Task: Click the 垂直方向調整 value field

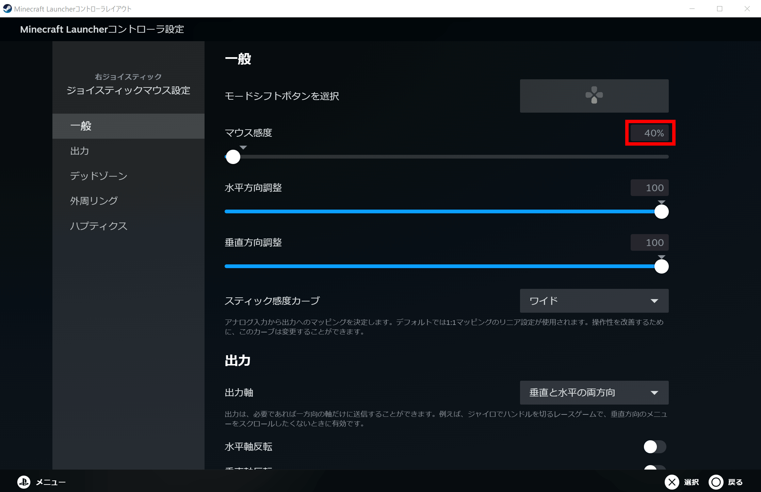Action: click(x=649, y=243)
